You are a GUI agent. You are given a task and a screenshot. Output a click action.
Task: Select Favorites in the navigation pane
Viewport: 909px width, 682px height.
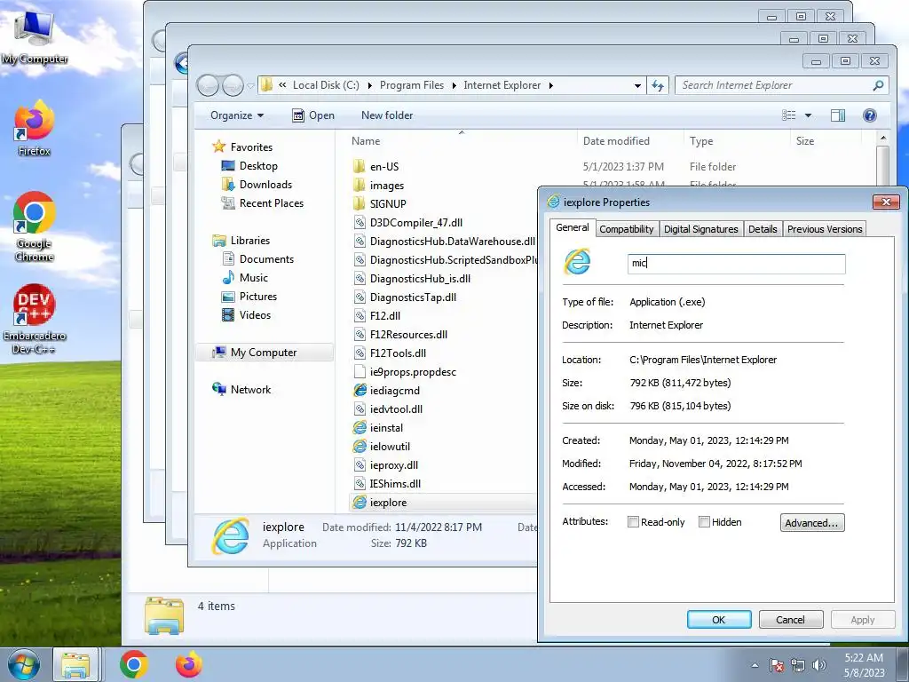pyautogui.click(x=251, y=147)
